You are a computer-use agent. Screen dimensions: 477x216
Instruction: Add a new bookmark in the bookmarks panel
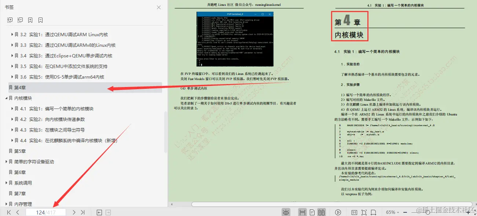(x=30, y=20)
